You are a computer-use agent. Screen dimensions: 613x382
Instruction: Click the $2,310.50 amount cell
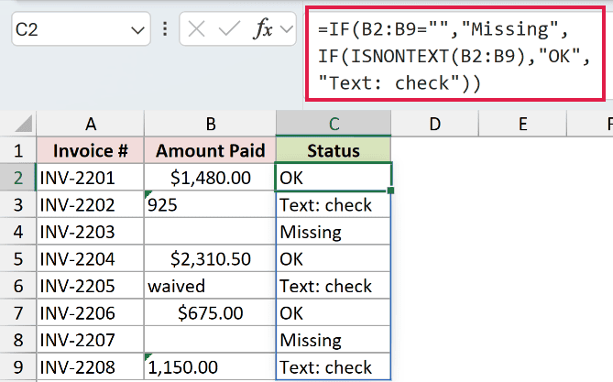click(211, 258)
